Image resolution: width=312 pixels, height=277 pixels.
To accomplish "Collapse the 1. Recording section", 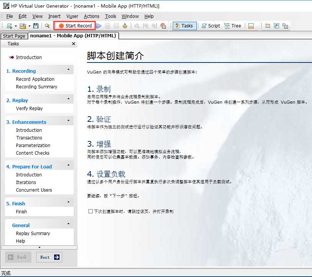I will [68, 69].
